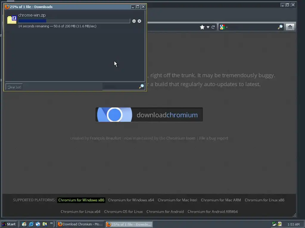Click the 1:53 AM clock

pos(293,224)
